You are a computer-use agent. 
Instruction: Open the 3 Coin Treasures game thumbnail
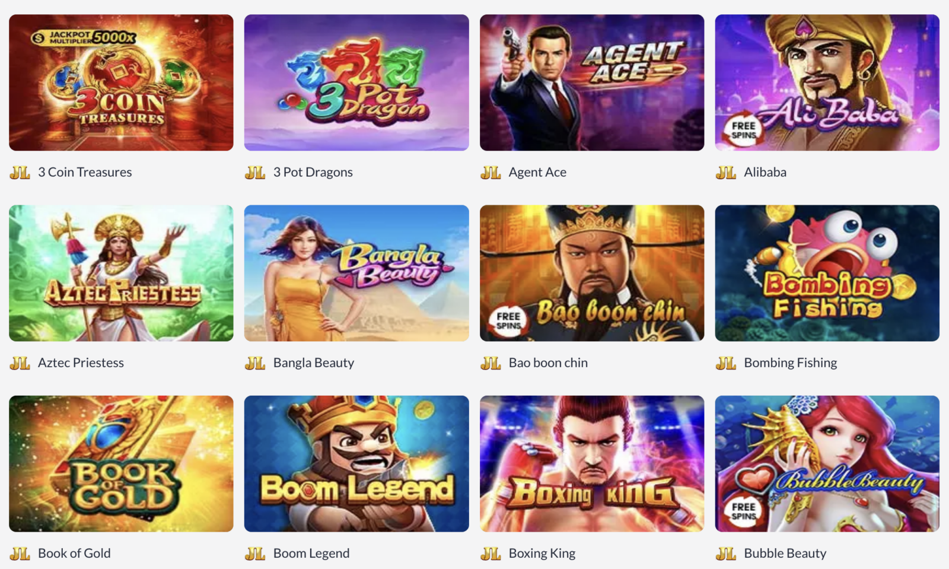[x=121, y=82]
